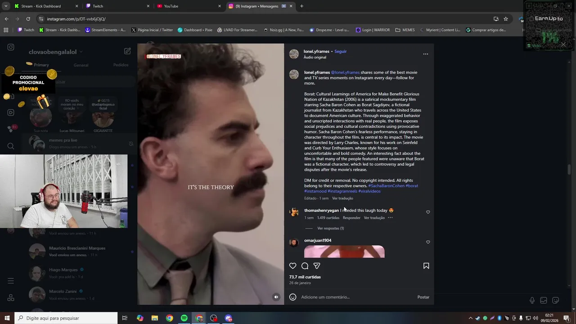
Task: Like the Borat reel with heart icon
Action: 293,266
